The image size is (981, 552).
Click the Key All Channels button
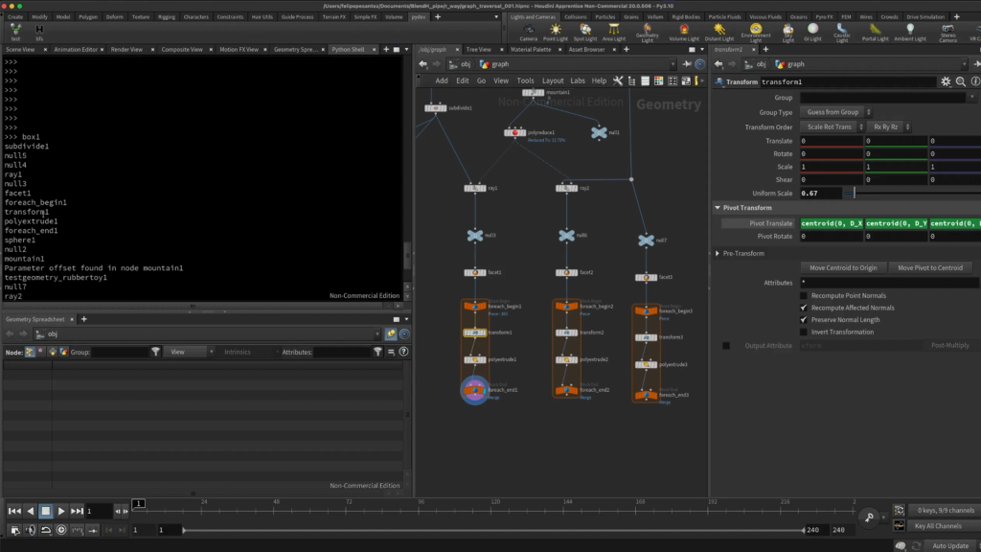coord(936,526)
